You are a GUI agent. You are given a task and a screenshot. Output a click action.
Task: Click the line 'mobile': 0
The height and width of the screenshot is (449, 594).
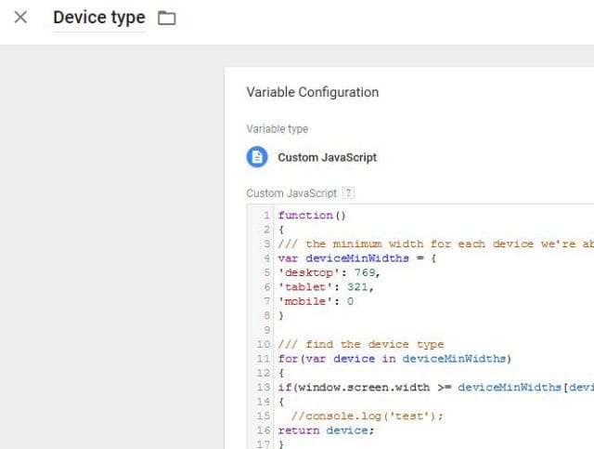[316, 301]
